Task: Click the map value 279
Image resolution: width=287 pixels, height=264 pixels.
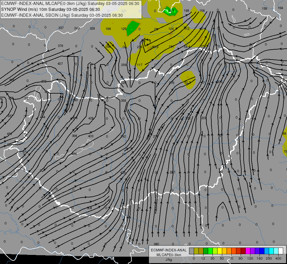Action: pos(171,83)
